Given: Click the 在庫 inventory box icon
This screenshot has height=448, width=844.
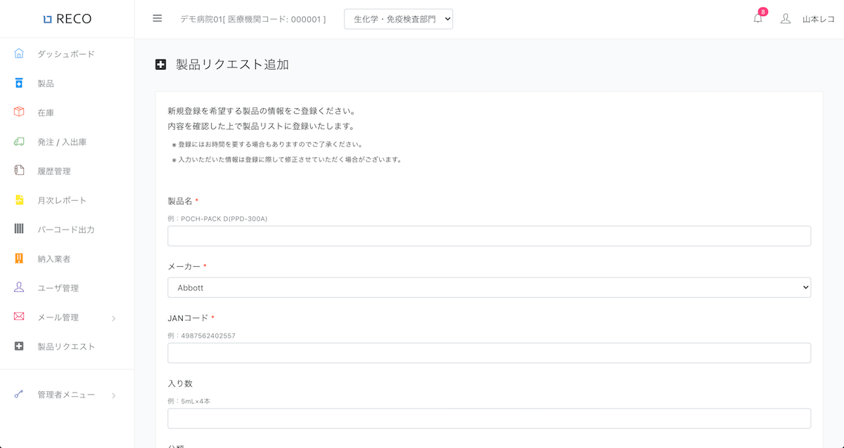Looking at the screenshot, I should coord(19,112).
